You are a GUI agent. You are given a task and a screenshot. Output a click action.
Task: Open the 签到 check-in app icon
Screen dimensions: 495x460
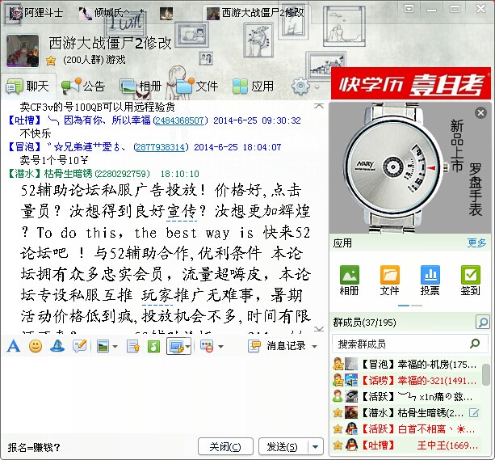[471, 280]
